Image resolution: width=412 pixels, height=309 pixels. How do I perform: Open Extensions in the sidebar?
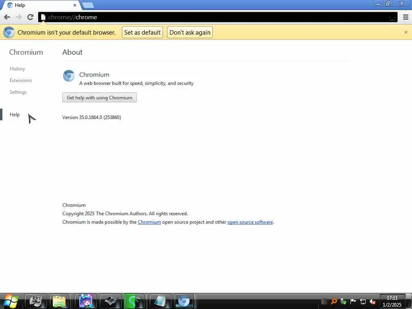pyautogui.click(x=21, y=80)
